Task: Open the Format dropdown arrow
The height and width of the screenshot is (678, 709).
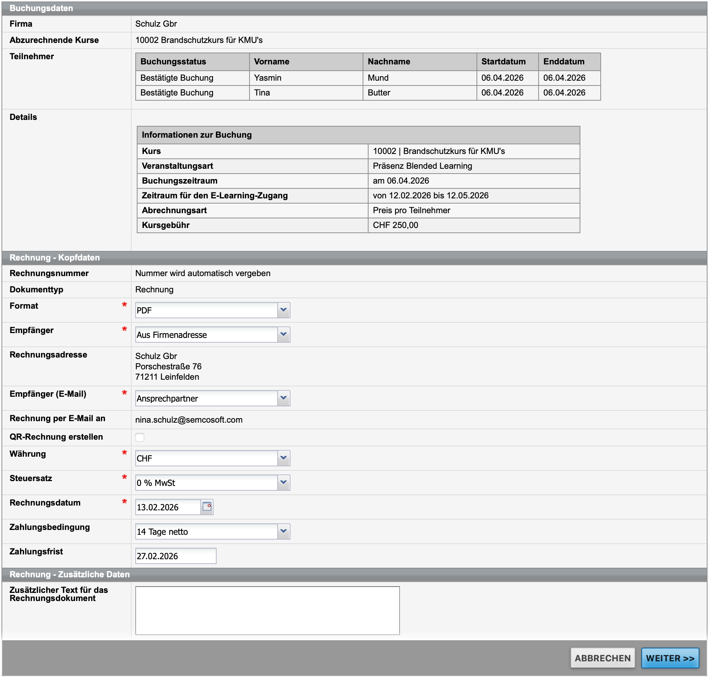Action: pos(283,310)
